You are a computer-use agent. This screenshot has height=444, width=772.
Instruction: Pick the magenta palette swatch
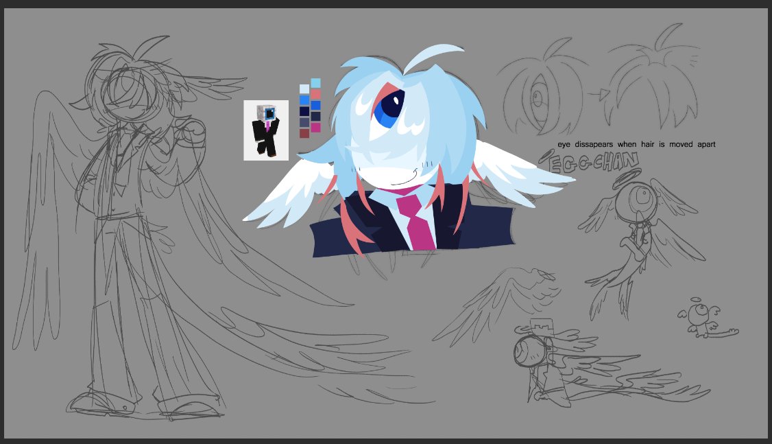(315, 128)
